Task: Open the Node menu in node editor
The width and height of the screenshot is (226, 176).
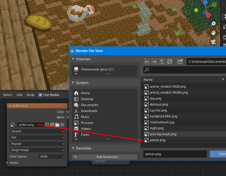Action: pos(31,95)
